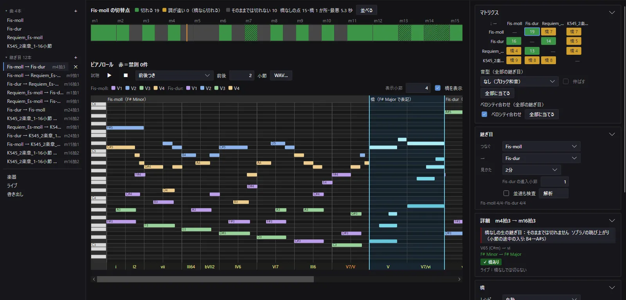Toggle Fis-dur V4 voice color swatch
This screenshot has height=300, width=626.
point(230,88)
